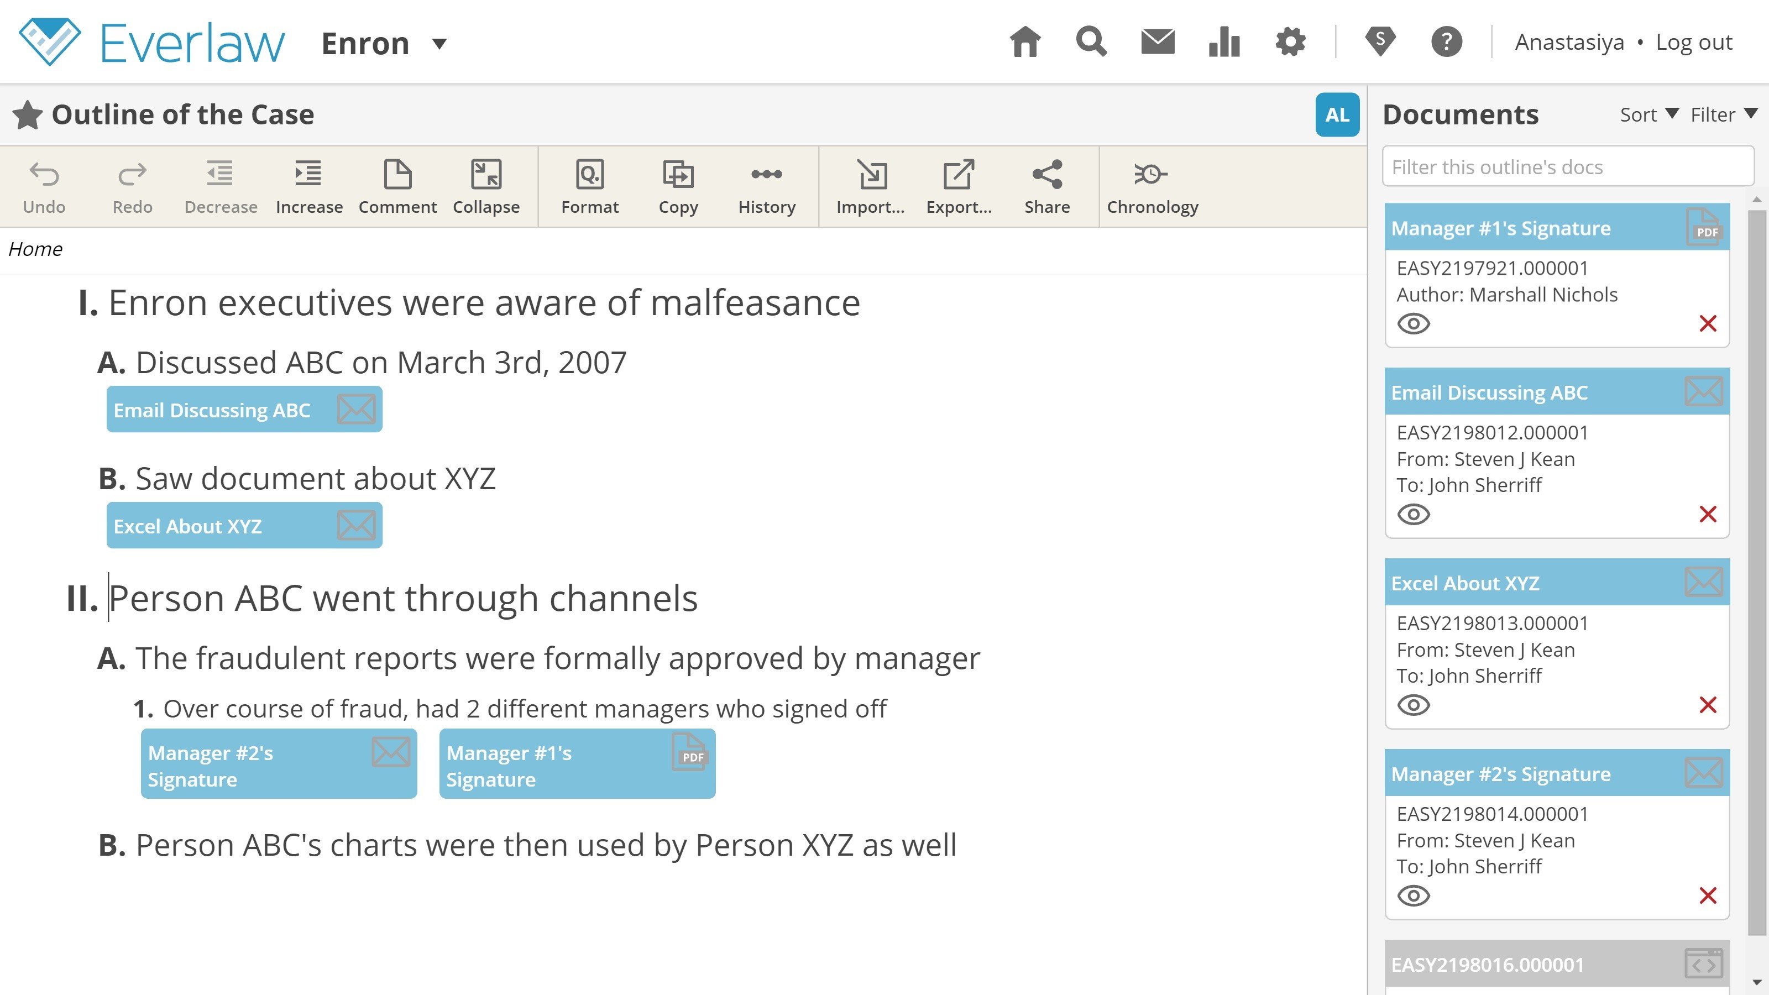
Task: Click envelope icon on Manager #2's Signature card
Action: [1704, 773]
